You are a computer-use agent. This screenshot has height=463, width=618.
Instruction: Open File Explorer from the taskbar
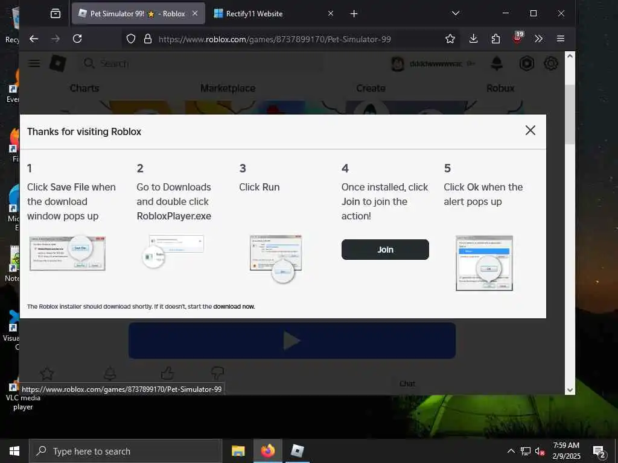pos(238,451)
